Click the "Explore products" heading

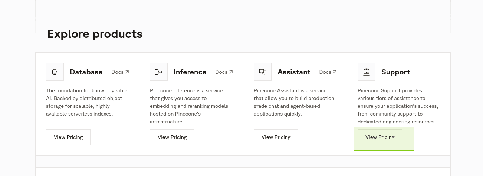[95, 34]
